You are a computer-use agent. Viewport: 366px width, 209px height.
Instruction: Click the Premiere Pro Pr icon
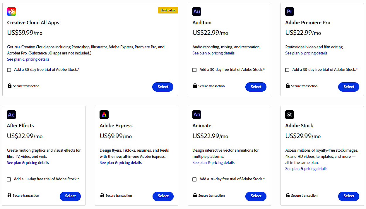pos(290,11)
